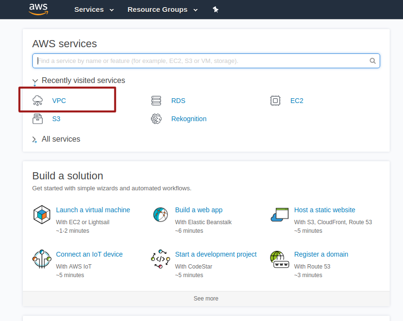Collapse the Recently visited services section
Screen dimensions: 403x321
coord(35,81)
